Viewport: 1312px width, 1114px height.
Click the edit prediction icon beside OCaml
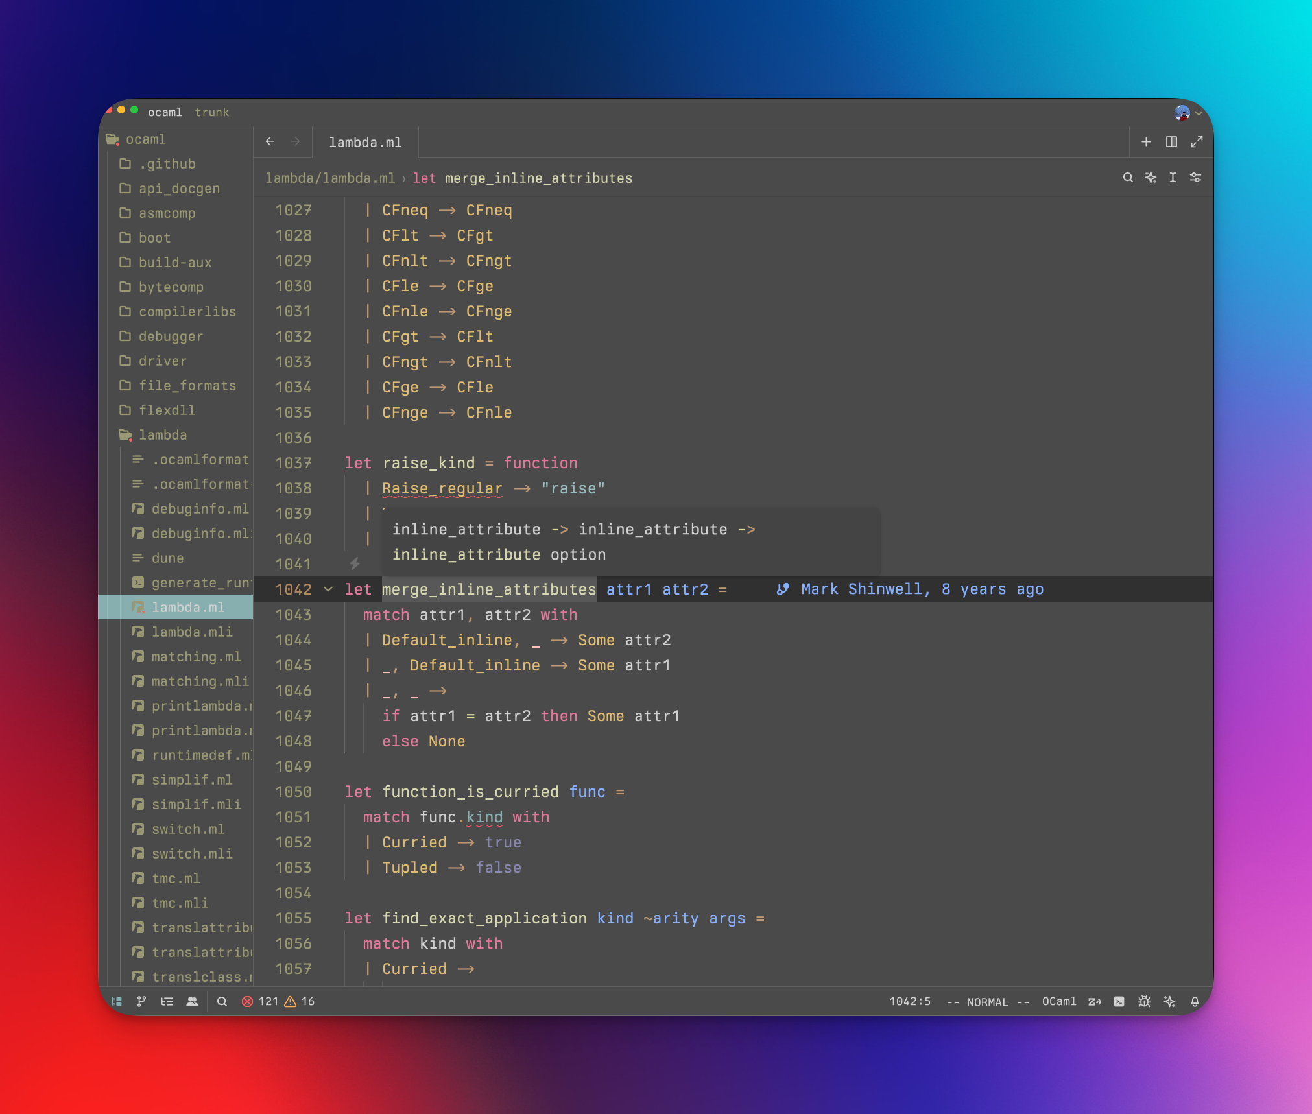click(1095, 1001)
